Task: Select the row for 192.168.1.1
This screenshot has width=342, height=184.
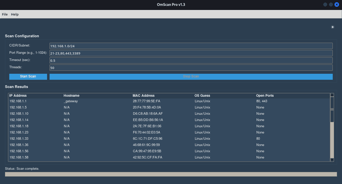Action: (169, 101)
